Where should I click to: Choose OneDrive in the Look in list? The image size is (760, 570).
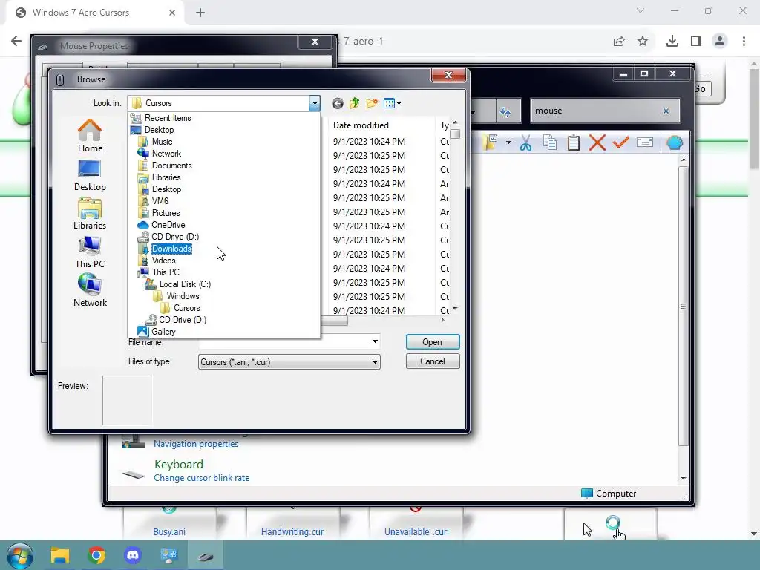tap(168, 225)
